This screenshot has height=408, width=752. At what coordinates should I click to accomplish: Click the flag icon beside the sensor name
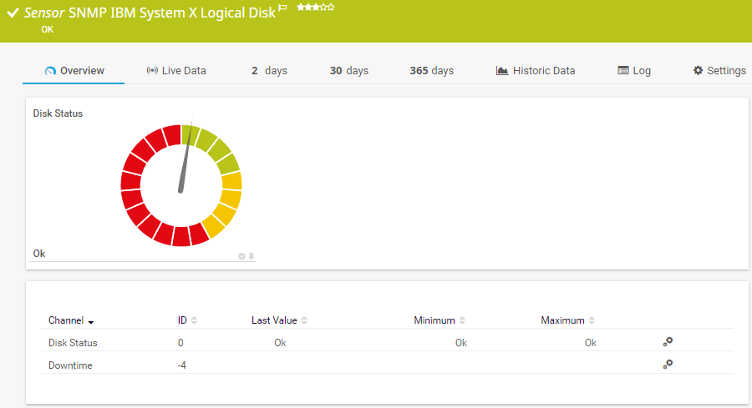(x=282, y=9)
